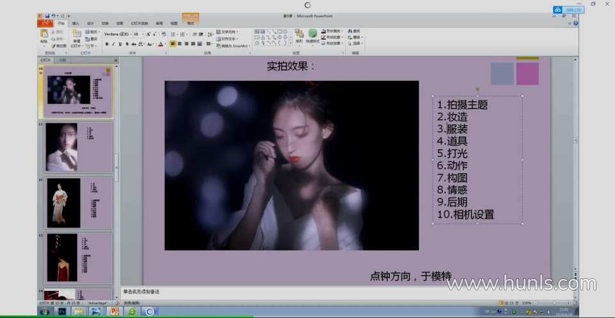Toggle Bold formatting
615x318 pixels.
pos(107,44)
